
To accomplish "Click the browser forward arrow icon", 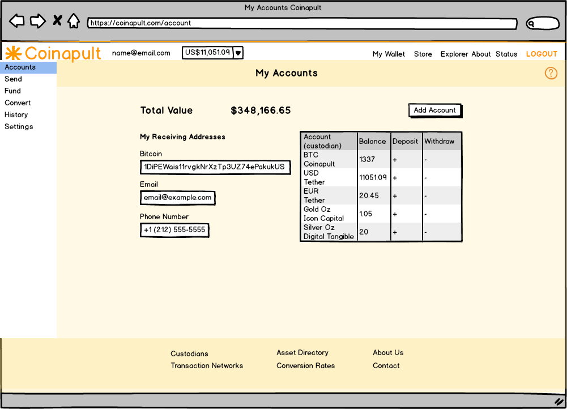I will tap(37, 22).
